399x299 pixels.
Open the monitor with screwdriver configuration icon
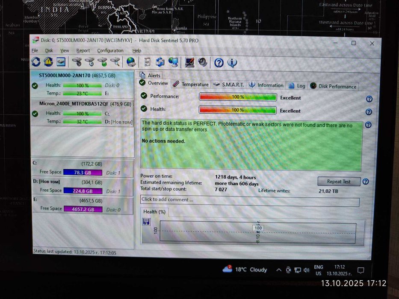pos(189,62)
